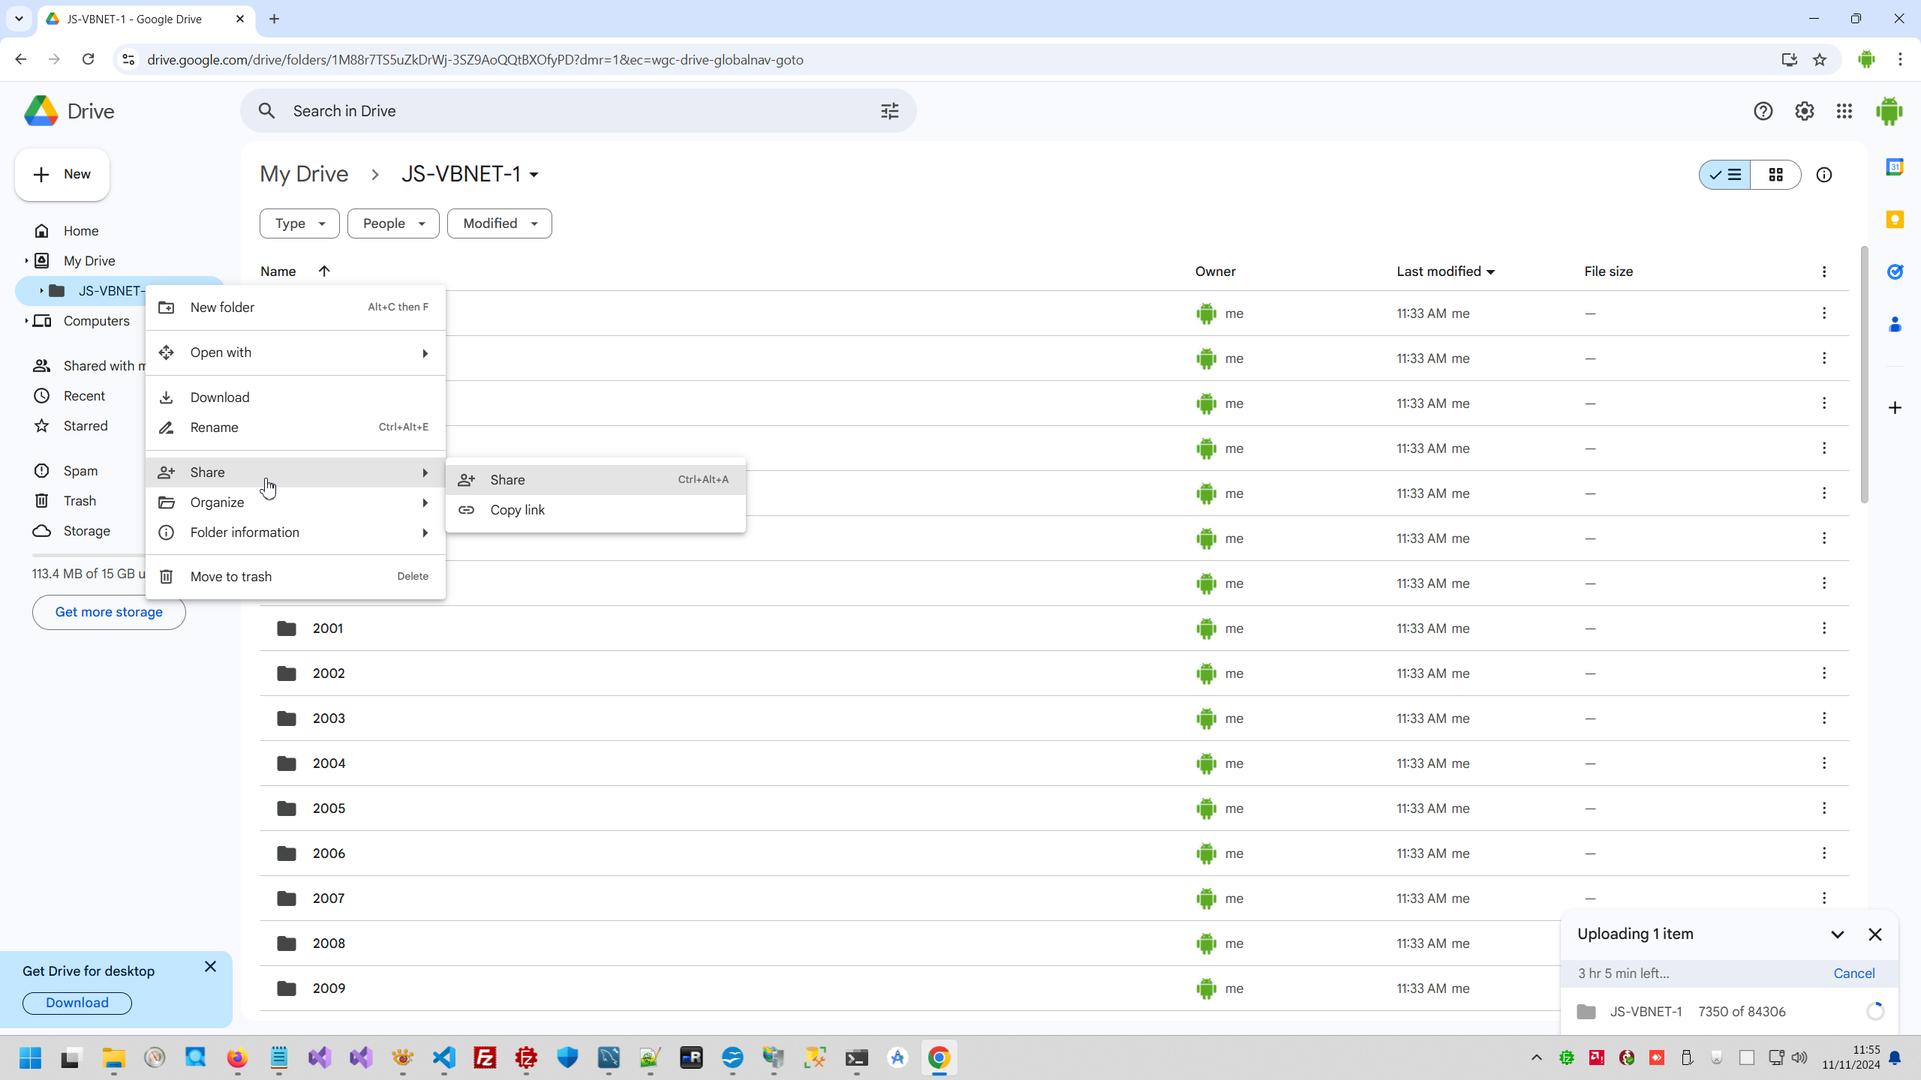The width and height of the screenshot is (1921, 1080).
Task: Open Google Calendar side panel icon
Action: point(1895,166)
